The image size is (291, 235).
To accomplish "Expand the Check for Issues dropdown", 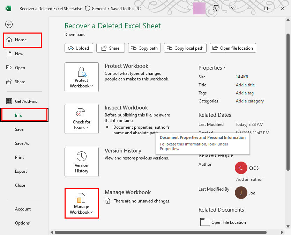I will tap(81, 119).
